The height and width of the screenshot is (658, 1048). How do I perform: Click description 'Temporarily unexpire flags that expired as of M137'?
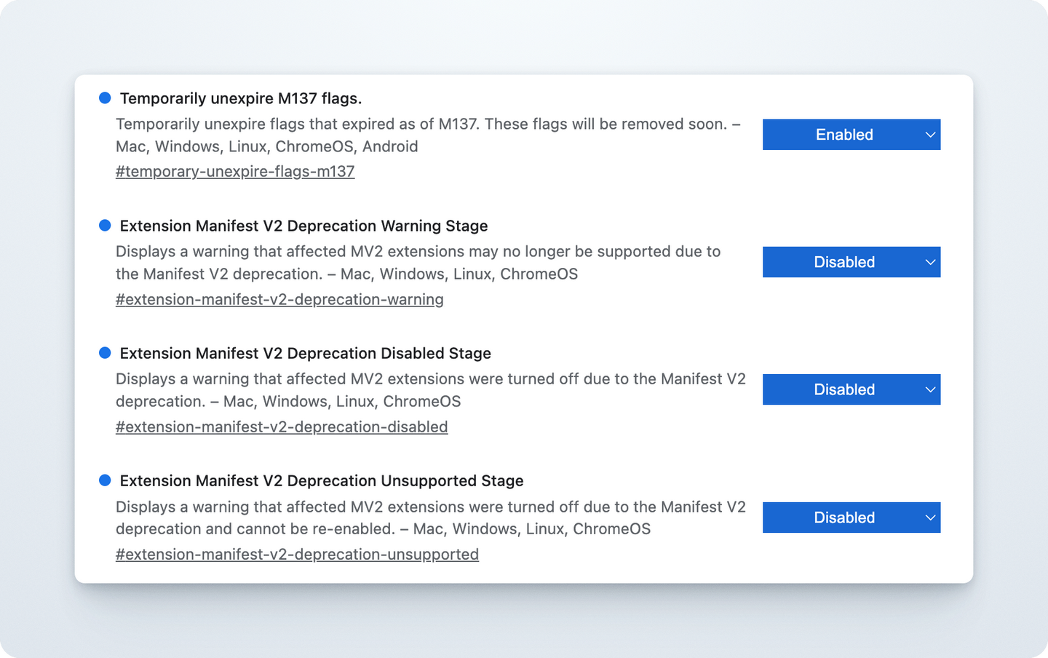[428, 135]
